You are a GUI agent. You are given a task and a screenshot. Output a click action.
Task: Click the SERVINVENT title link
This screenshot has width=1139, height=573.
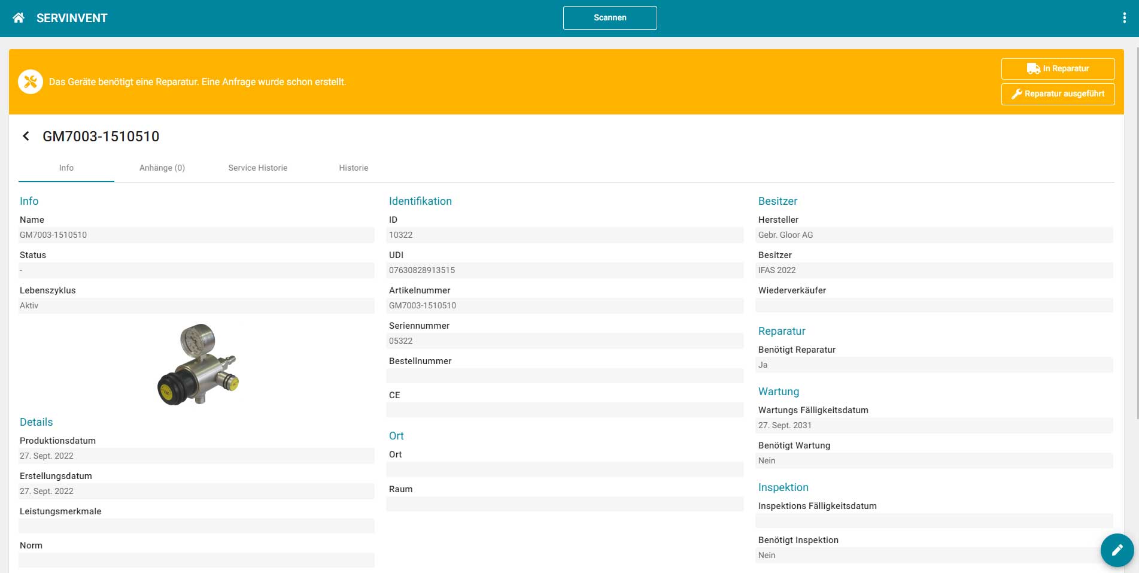[72, 18]
